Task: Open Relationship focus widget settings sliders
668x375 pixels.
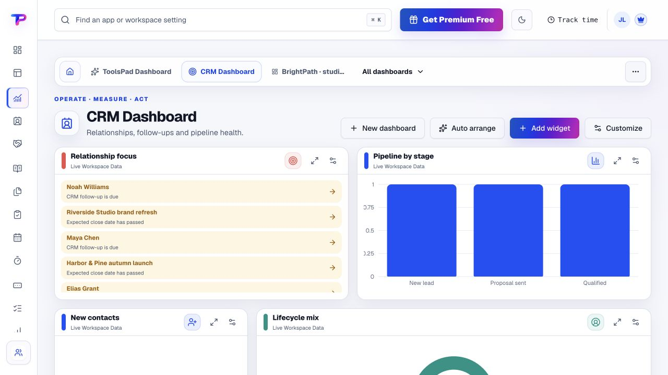Action: tap(333, 161)
